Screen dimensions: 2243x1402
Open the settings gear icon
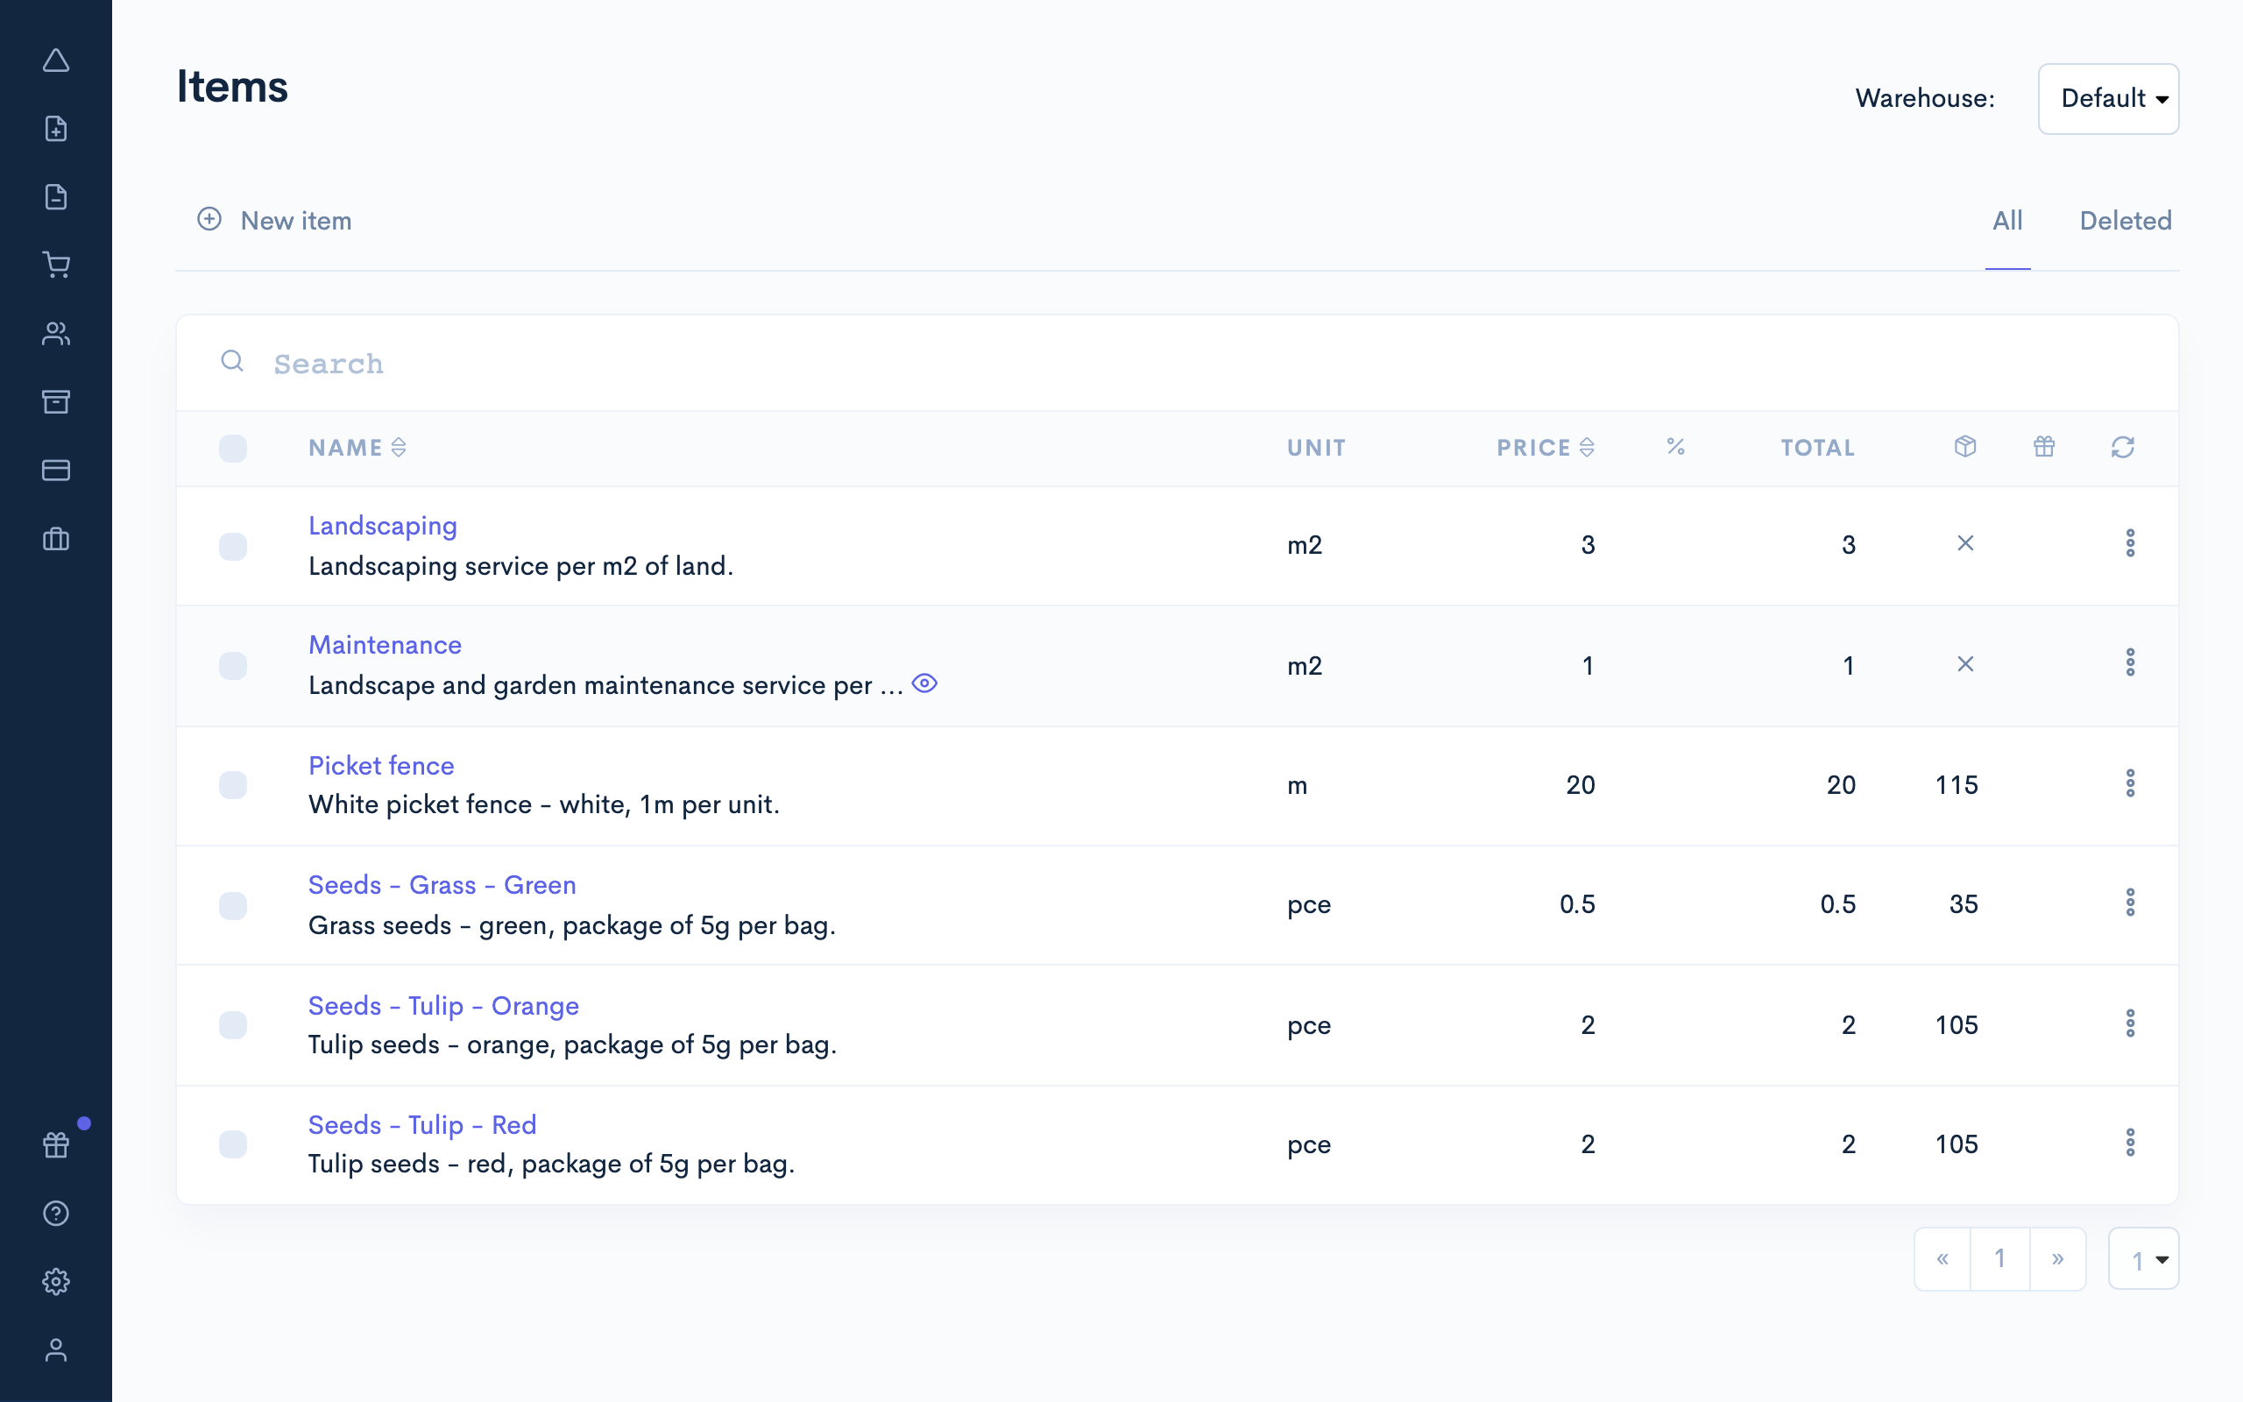55,1281
